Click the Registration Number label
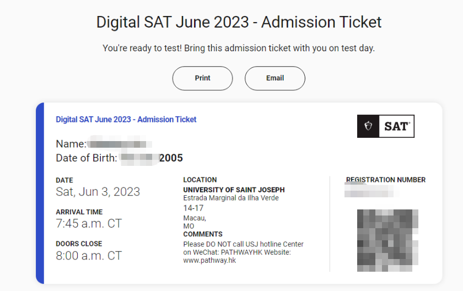 pos(386,180)
